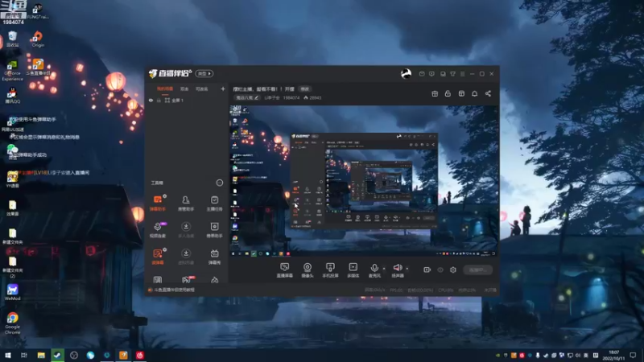Open the mode switcher pill beside logo
This screenshot has height=362, width=644.
(204, 73)
